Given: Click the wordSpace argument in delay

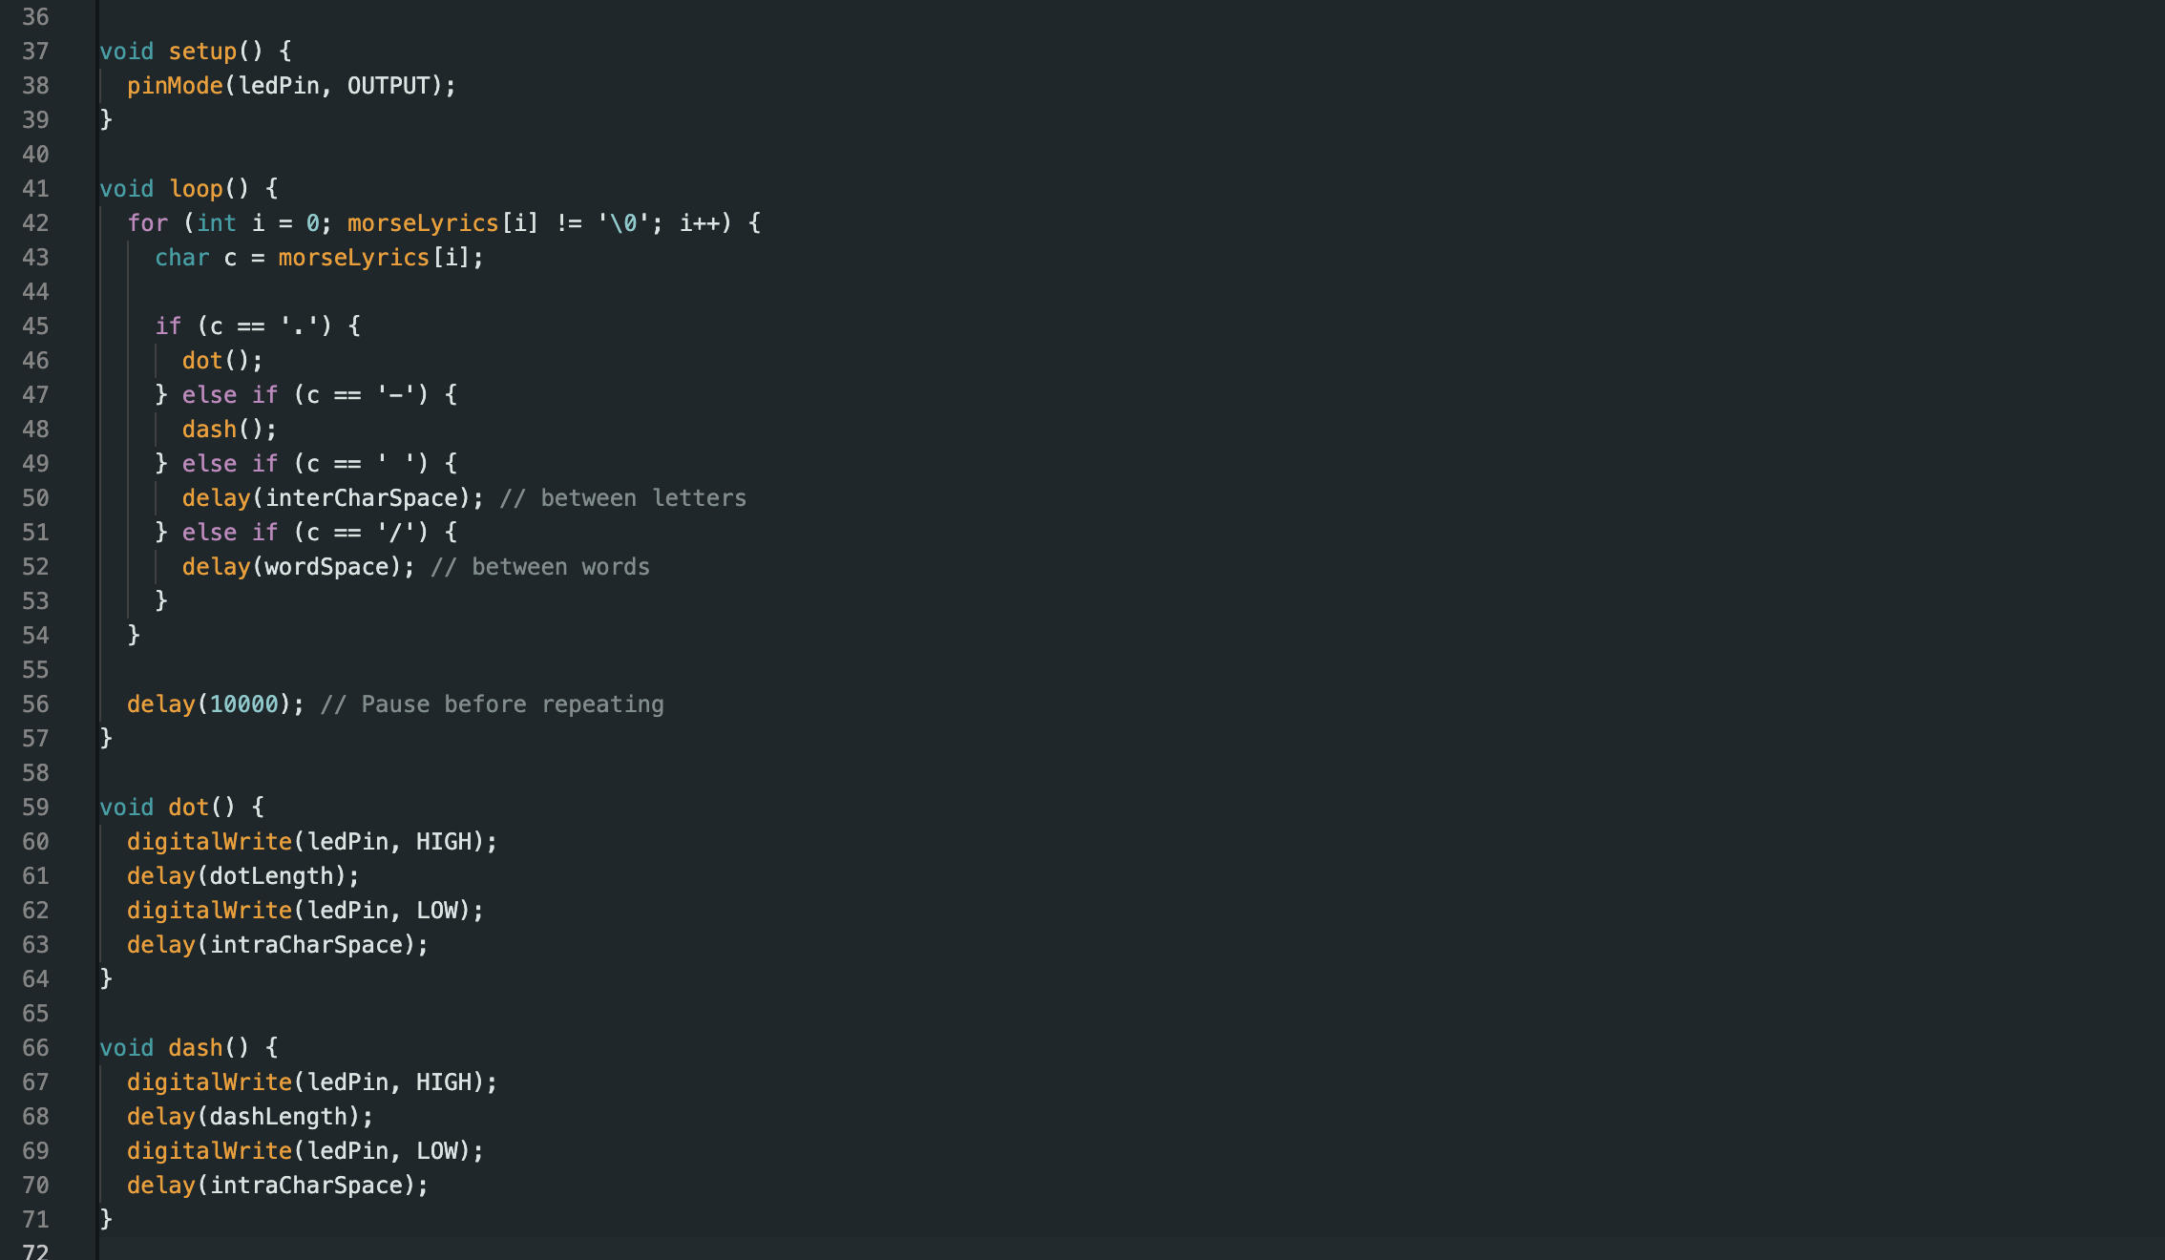Looking at the screenshot, I should pyautogui.click(x=326, y=567).
